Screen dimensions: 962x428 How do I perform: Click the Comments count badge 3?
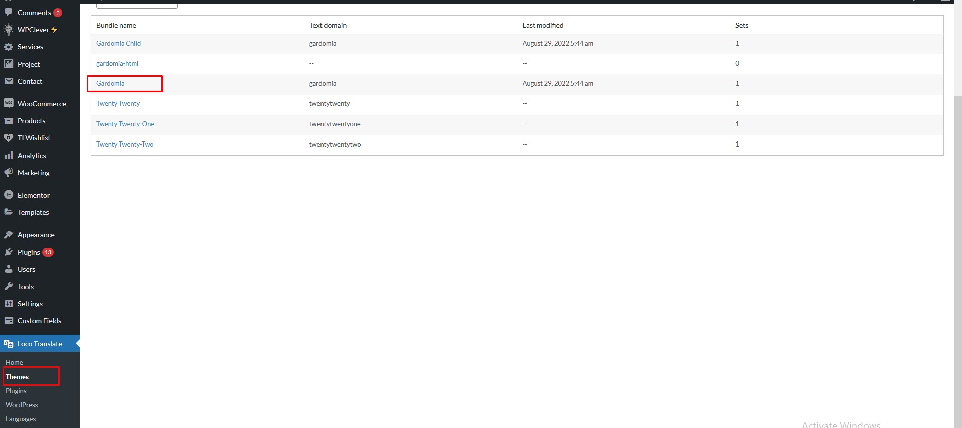(58, 13)
